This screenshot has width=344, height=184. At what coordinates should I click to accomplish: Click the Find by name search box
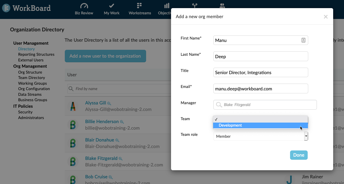(119, 89)
